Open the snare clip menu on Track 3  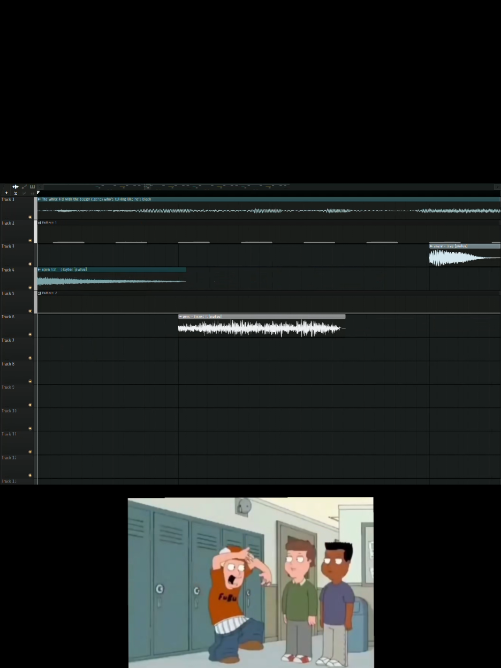[431, 246]
